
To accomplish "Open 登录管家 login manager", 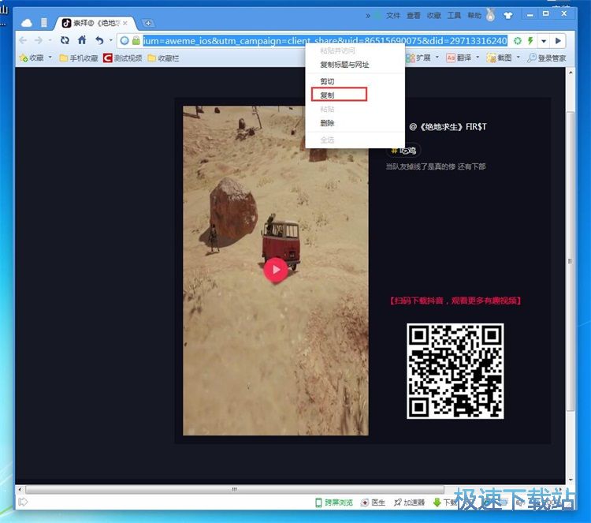I will (547, 58).
